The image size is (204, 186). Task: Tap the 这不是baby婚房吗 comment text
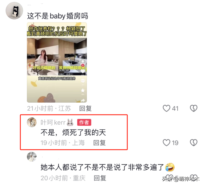coord(57,16)
